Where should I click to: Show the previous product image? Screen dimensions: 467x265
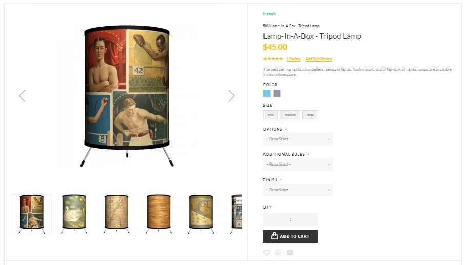pos(22,96)
